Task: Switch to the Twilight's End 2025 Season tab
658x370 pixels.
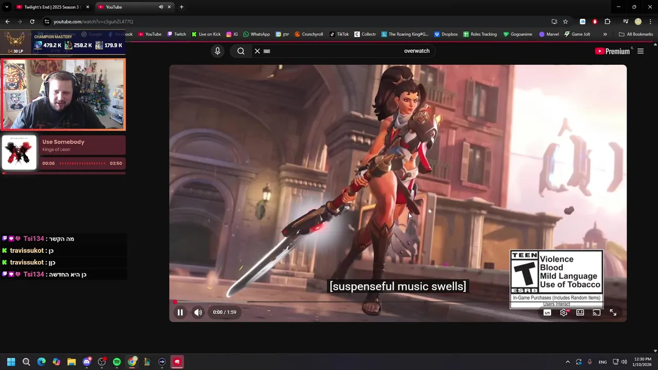Action: (x=53, y=7)
